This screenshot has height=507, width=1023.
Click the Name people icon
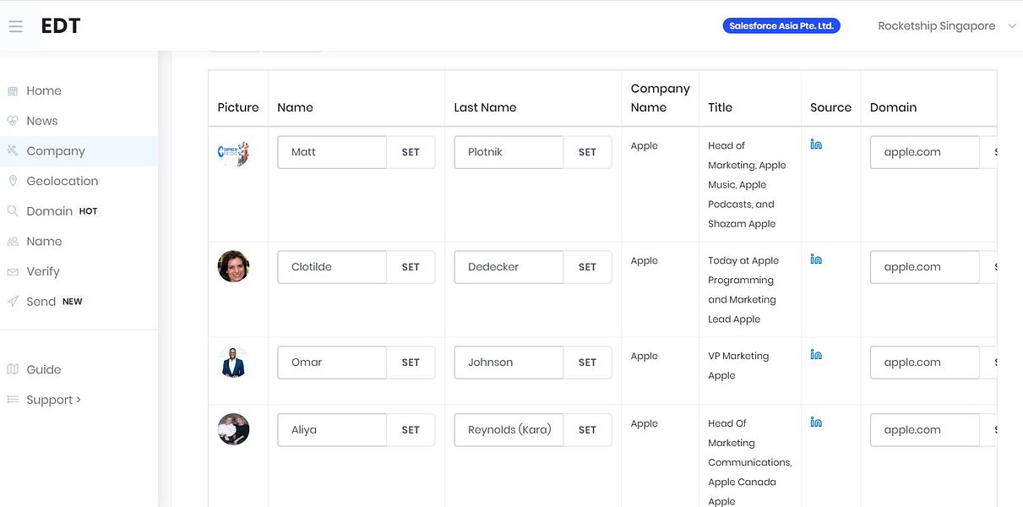pyautogui.click(x=13, y=242)
